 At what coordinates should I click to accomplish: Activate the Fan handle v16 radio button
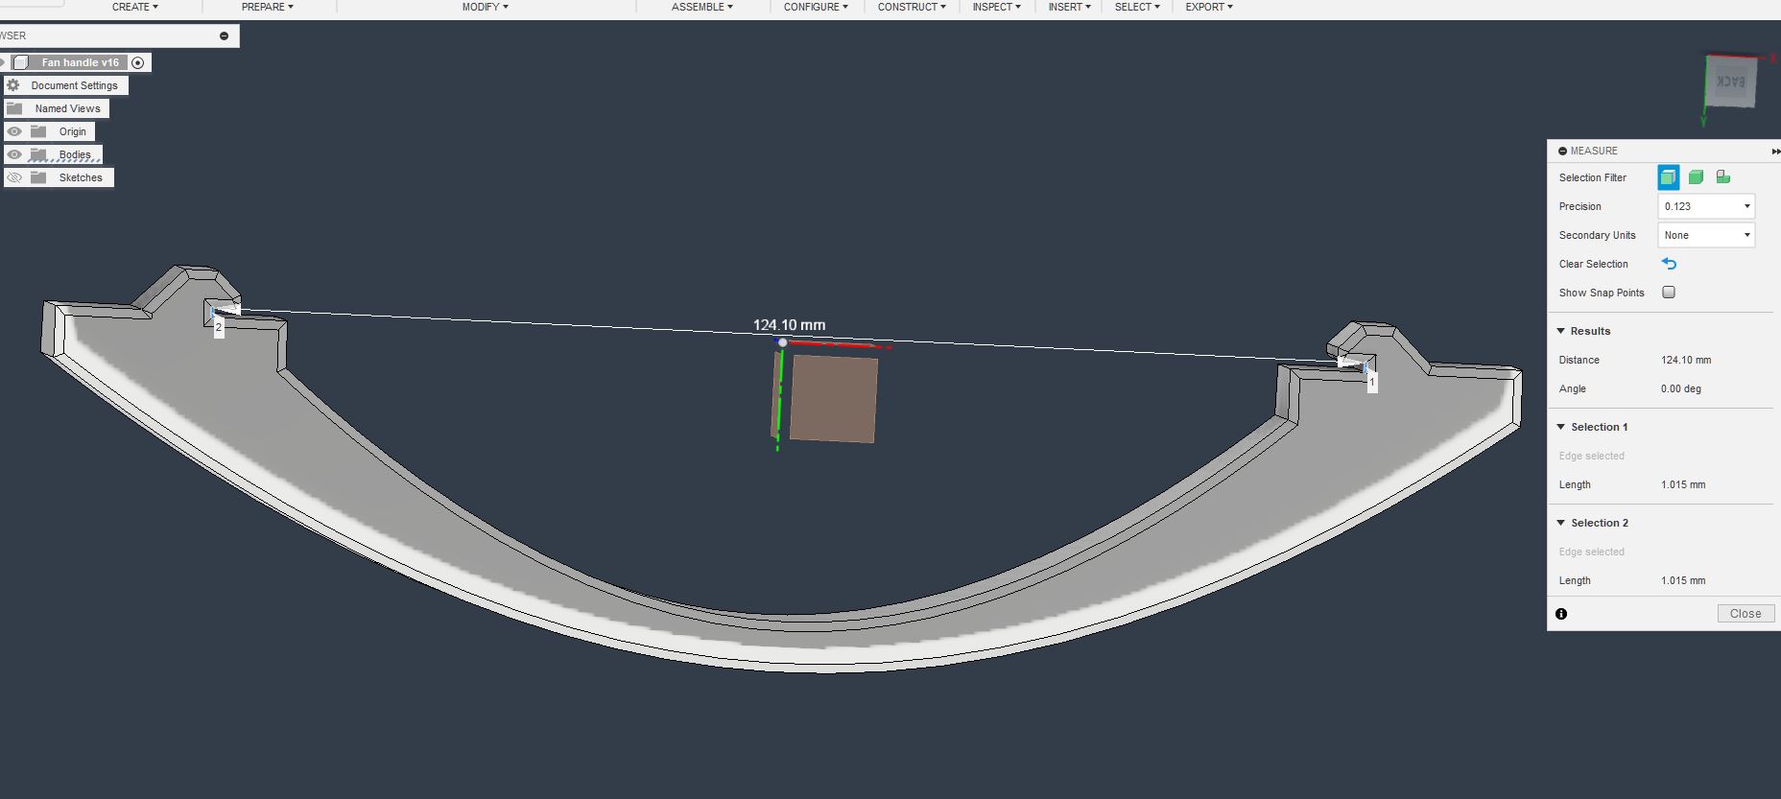click(138, 62)
